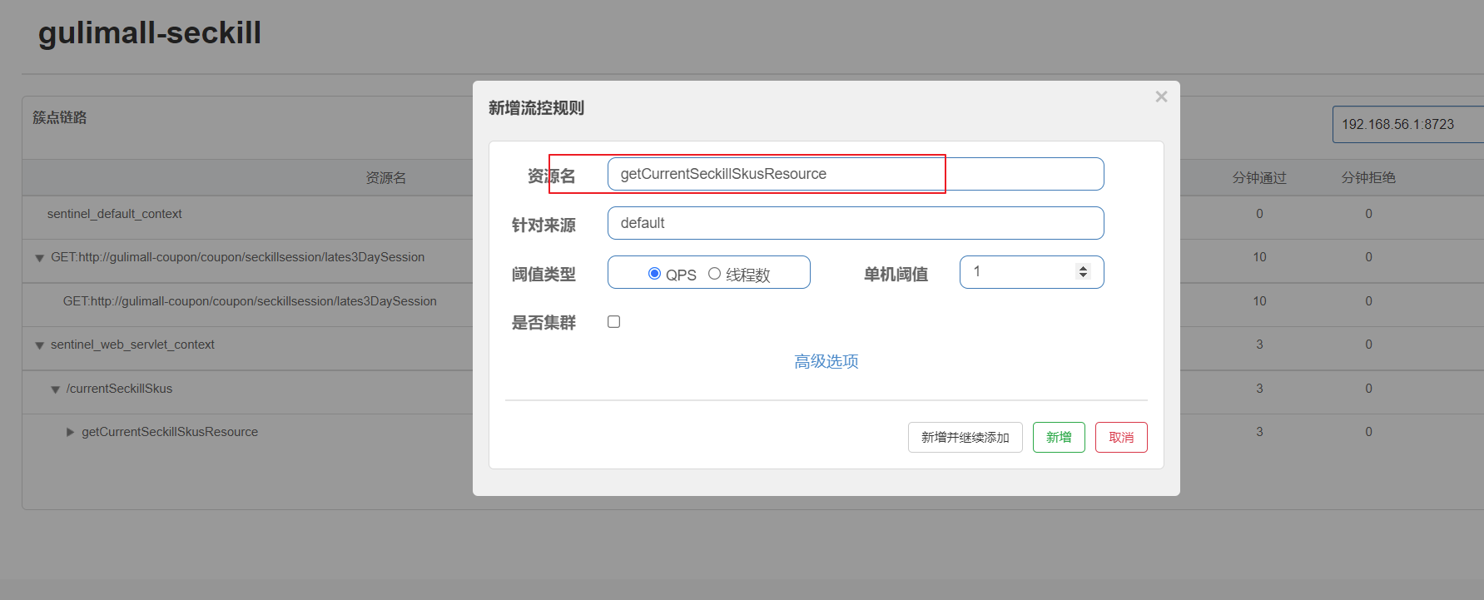Close the 新增流控规则 dialog with the X
Image resolution: width=1484 pixels, height=600 pixels.
coord(1161,97)
